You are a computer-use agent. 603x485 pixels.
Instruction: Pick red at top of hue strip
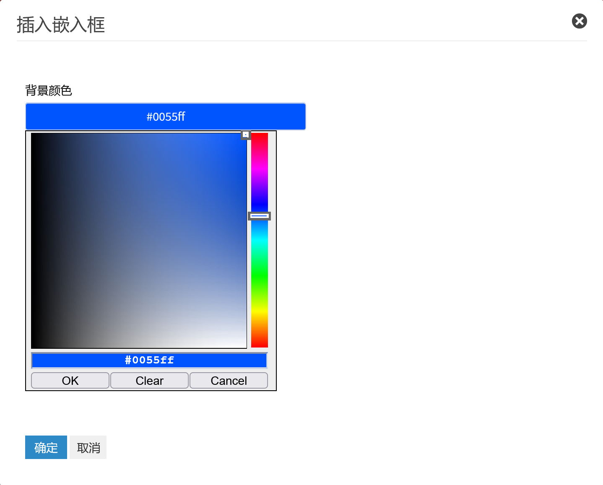(x=259, y=135)
